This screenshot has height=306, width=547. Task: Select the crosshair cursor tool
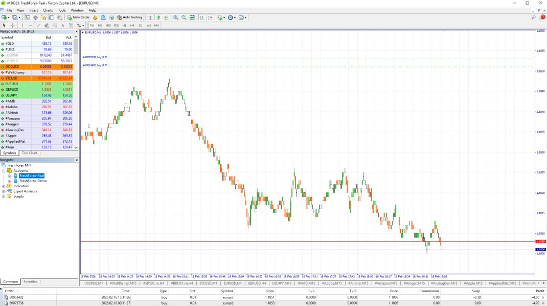click(13, 25)
